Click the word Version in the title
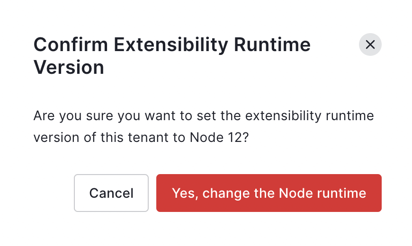Image resolution: width=412 pixels, height=246 pixels. [69, 68]
